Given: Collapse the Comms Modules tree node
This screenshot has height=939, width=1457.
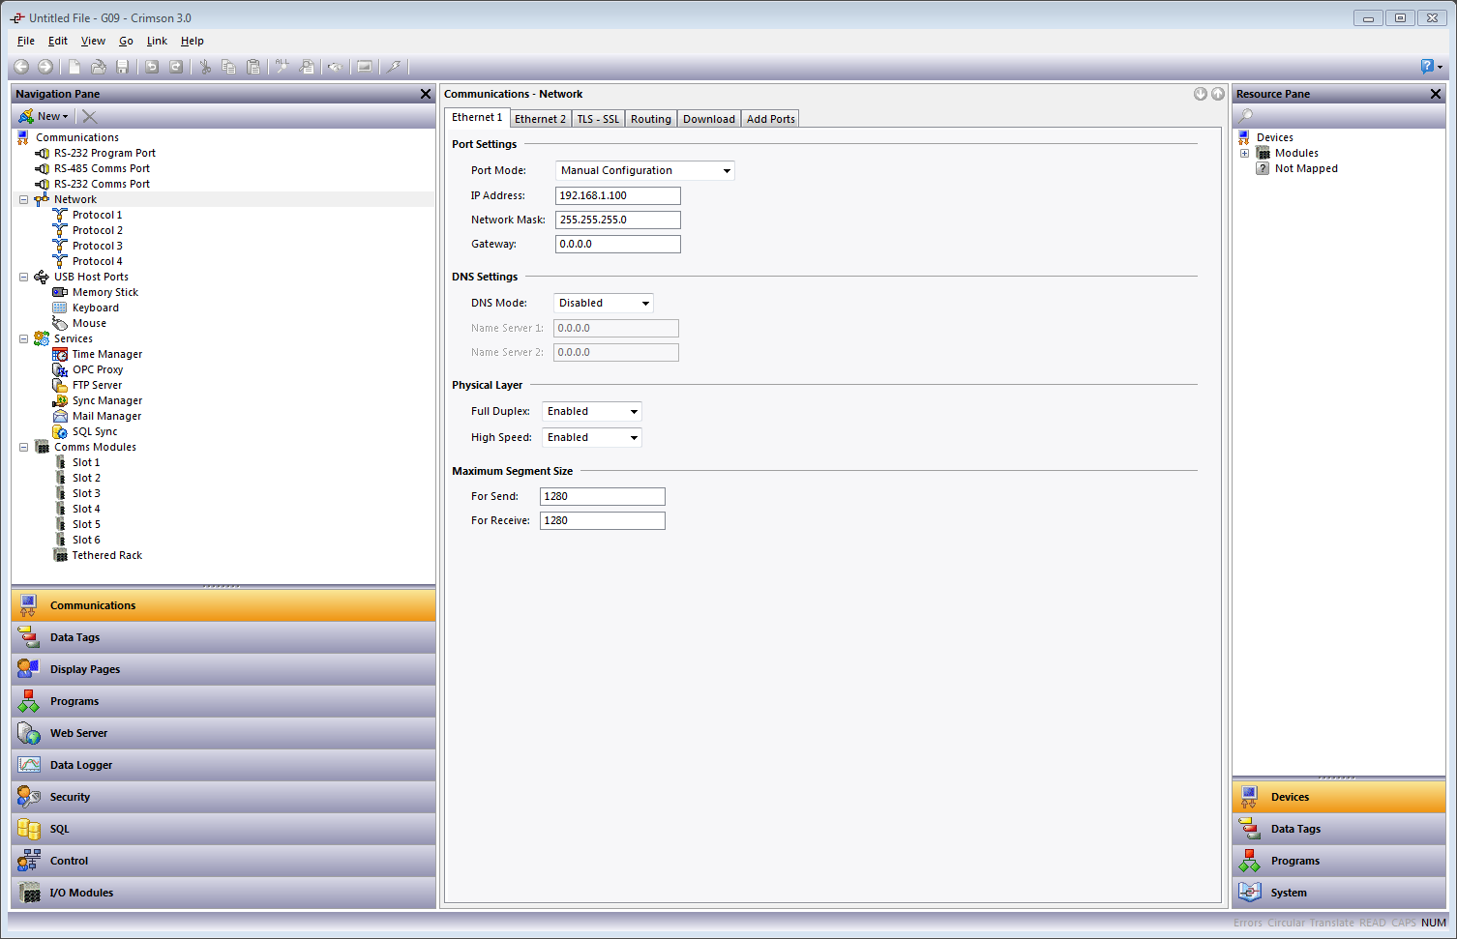Looking at the screenshot, I should pyautogui.click(x=23, y=447).
